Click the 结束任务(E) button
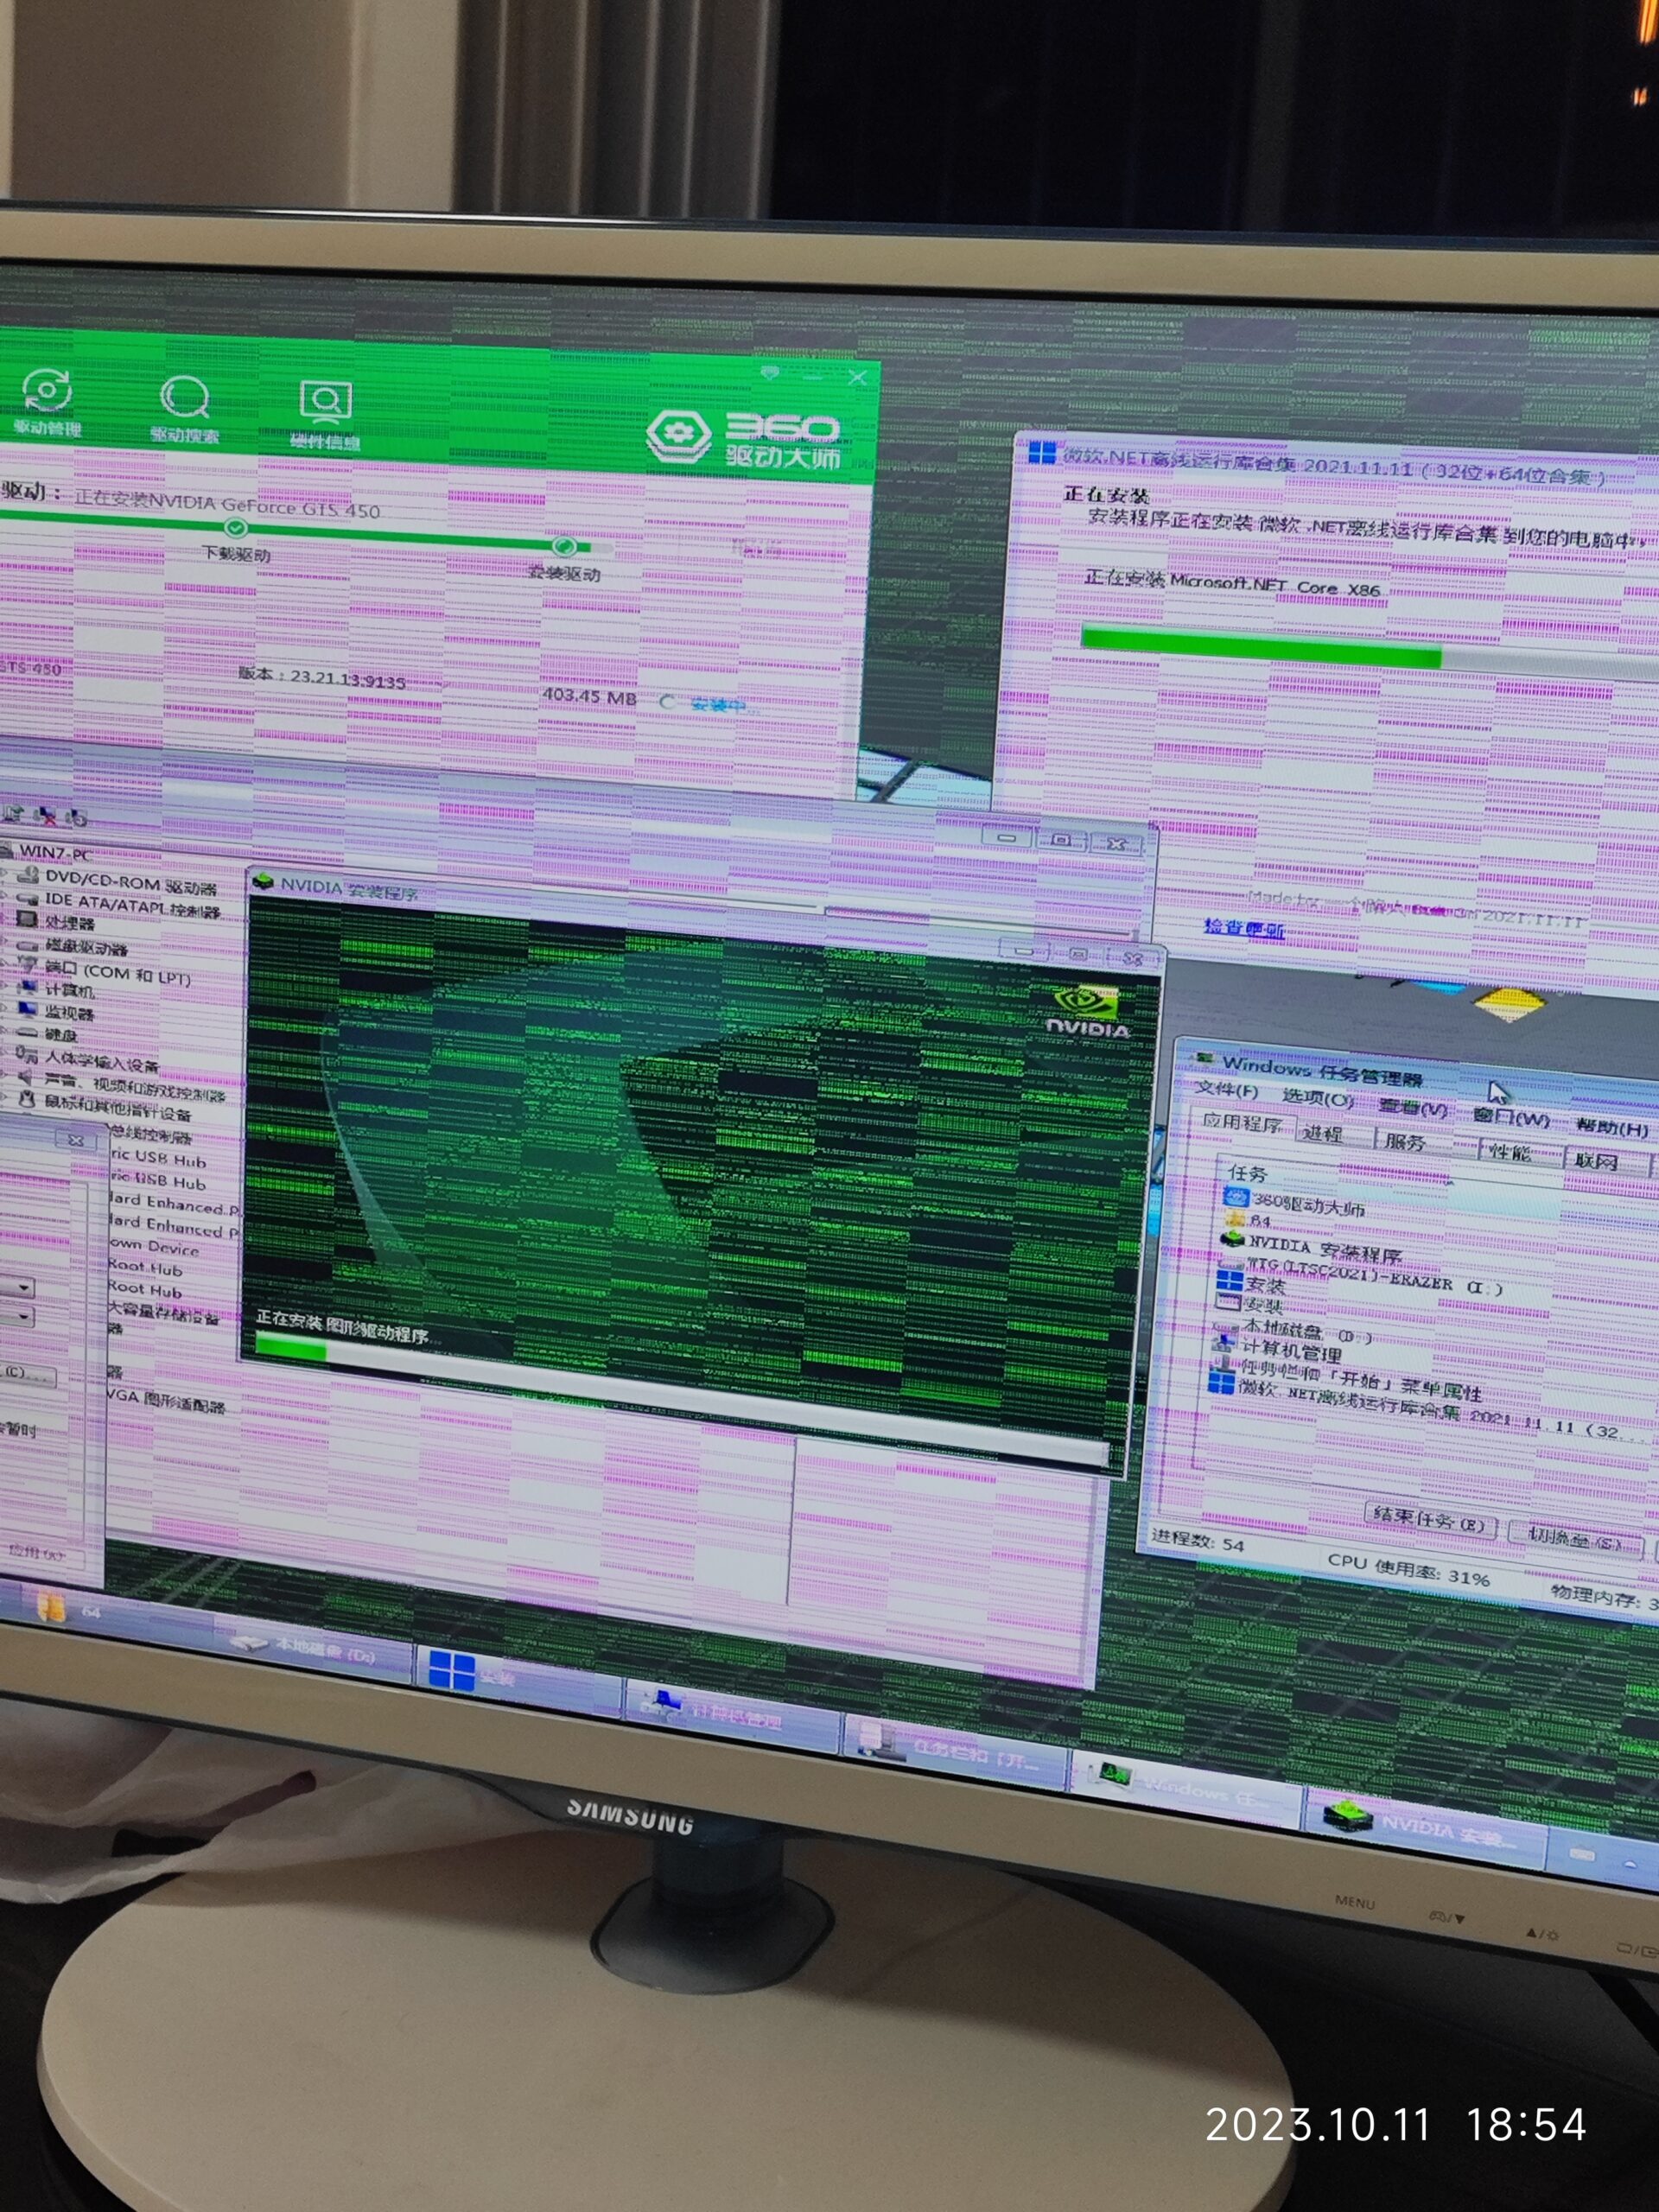The width and height of the screenshot is (1659, 2212). point(1429,1520)
